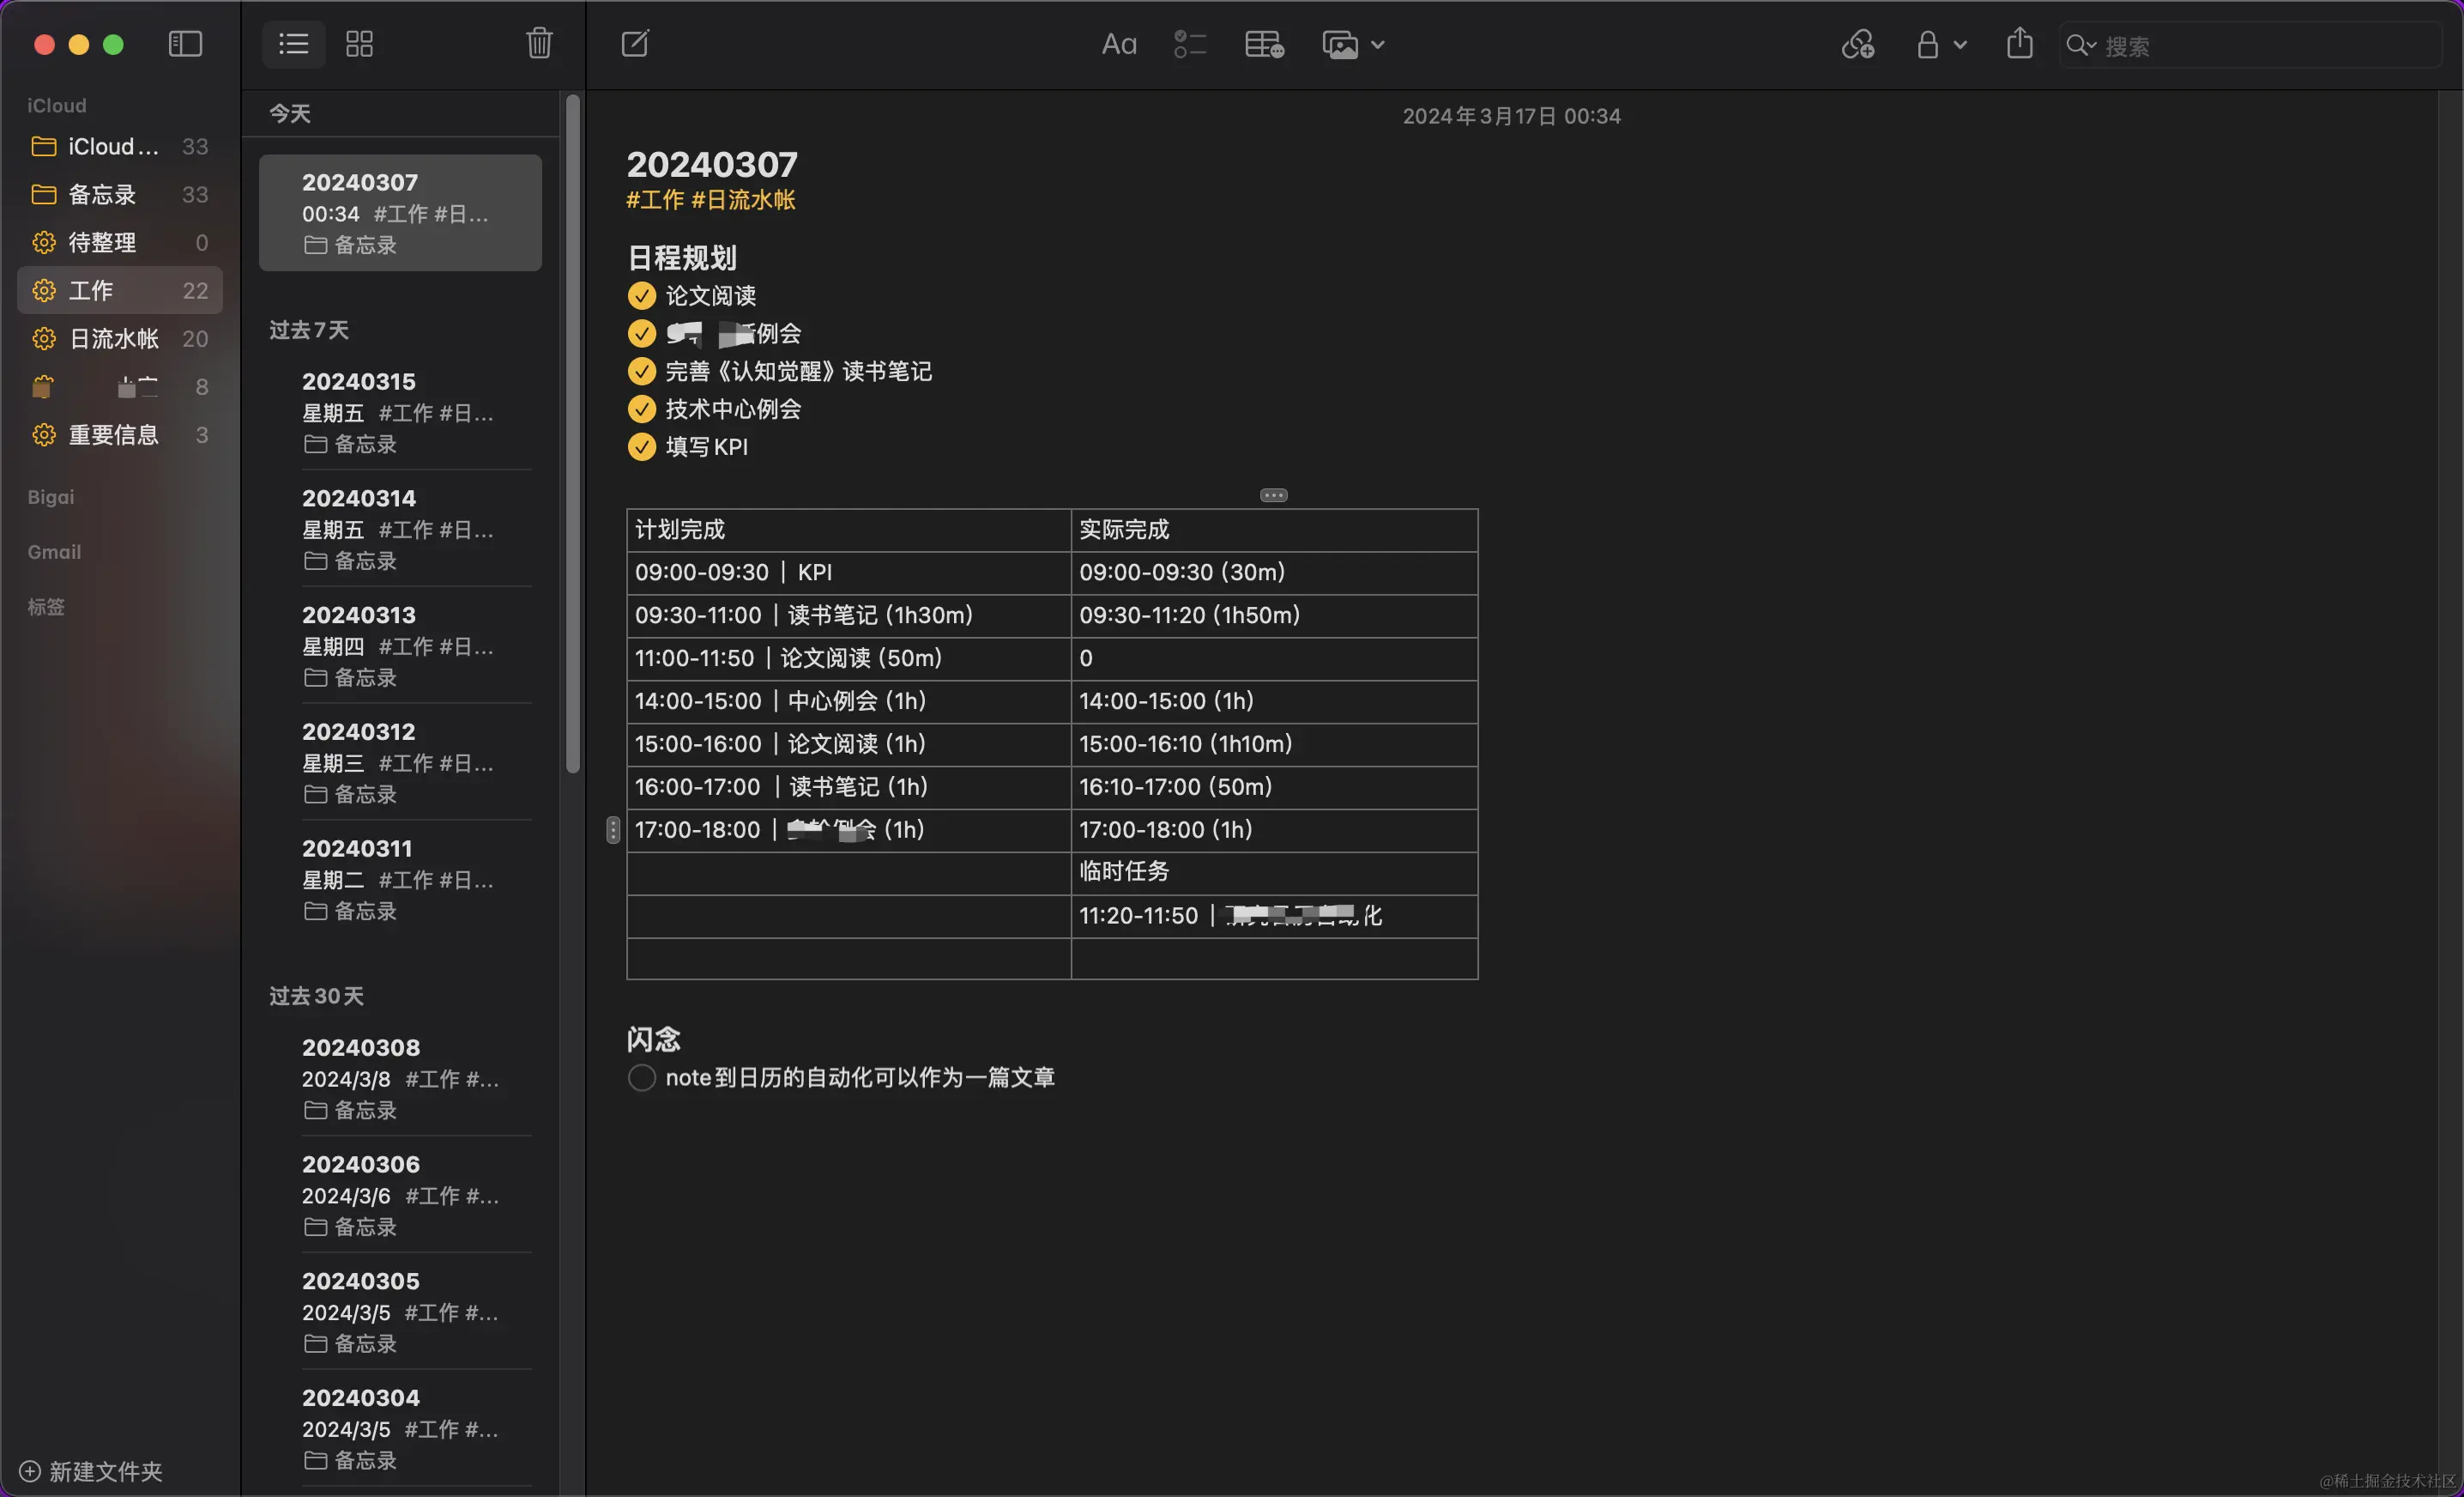Open the table column options handle
2464x1497 pixels.
(x=1273, y=495)
